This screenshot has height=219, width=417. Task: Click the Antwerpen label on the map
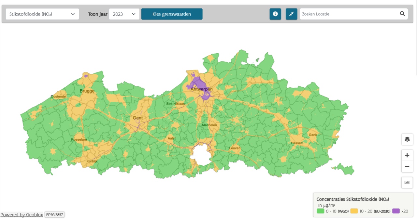pyautogui.click(x=202, y=89)
